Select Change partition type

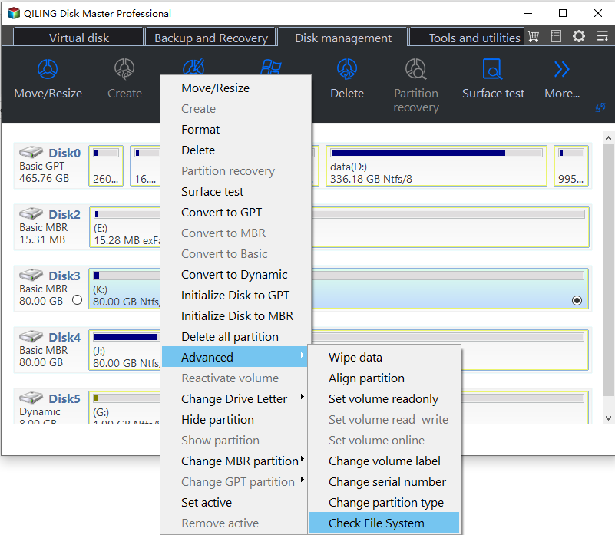(x=384, y=503)
